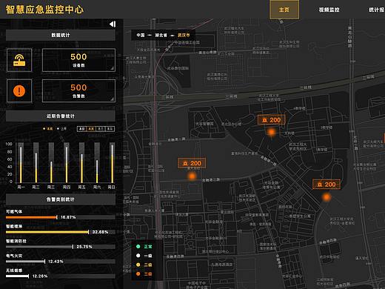Click the 500 告警数 counter box
The height and width of the screenshot is (289, 385).
pos(78,90)
